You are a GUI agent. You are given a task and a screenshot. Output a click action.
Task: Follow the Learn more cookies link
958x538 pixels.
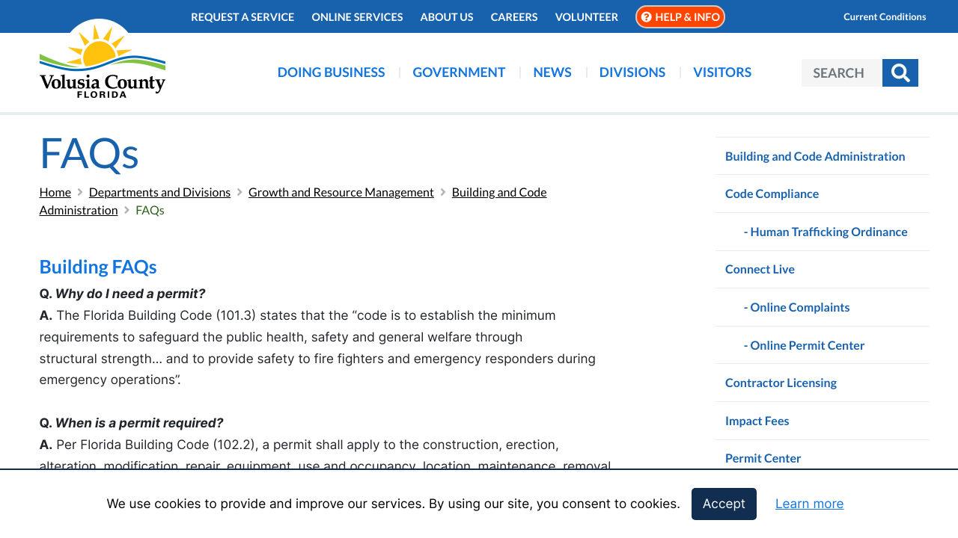point(809,504)
